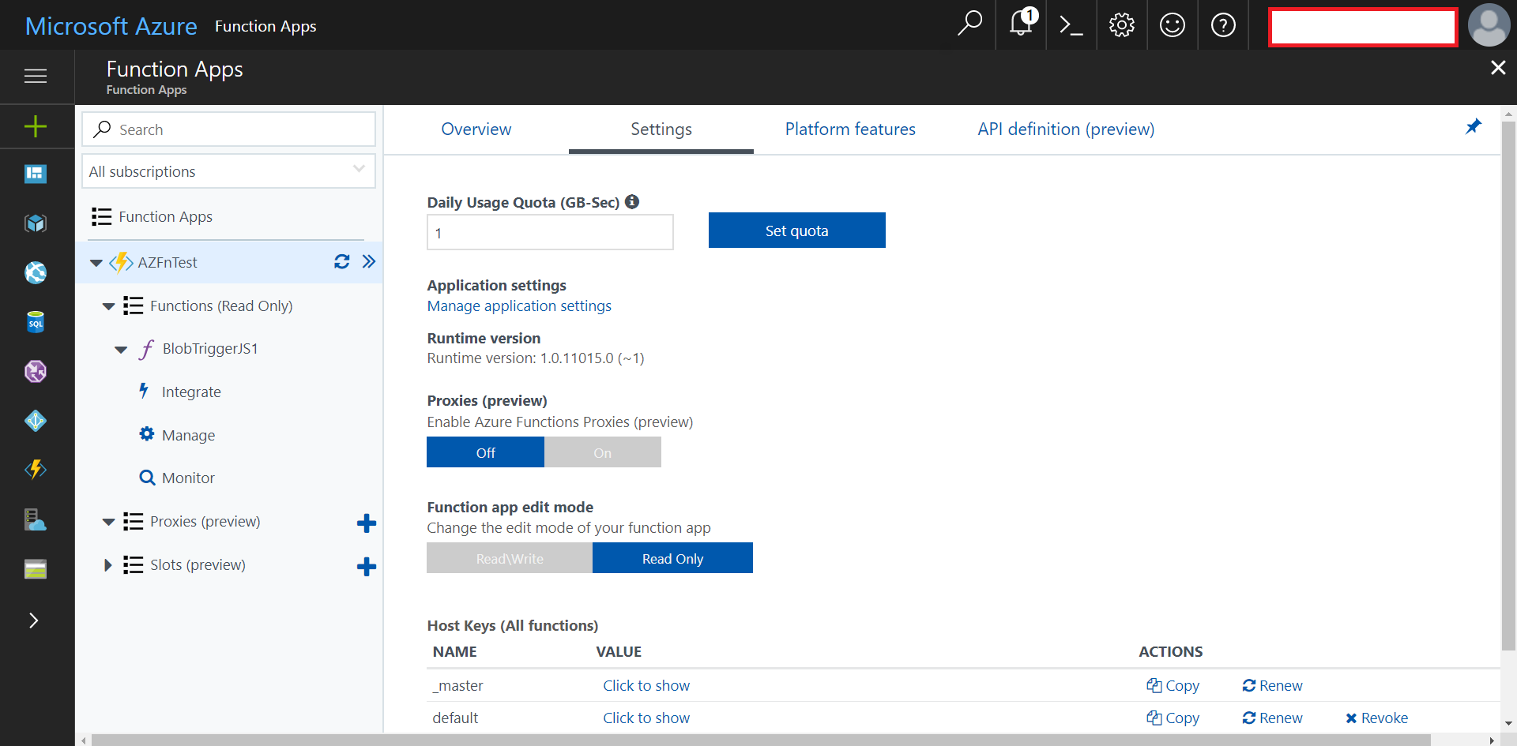Viewport: 1517px width, 746px height.
Task: Click the Function Apps breadcrumb in header
Action: [x=265, y=26]
